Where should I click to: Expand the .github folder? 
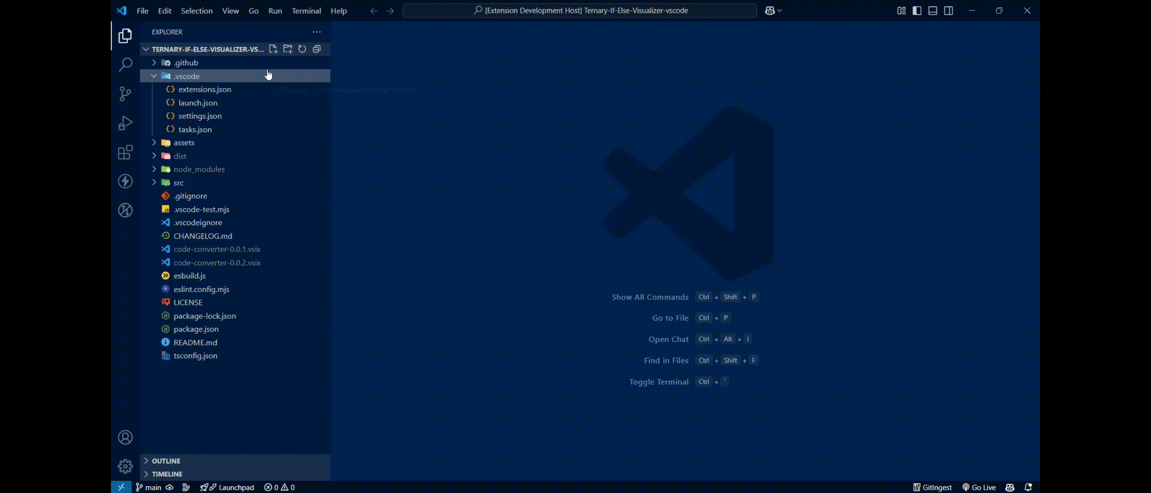[x=235, y=63]
